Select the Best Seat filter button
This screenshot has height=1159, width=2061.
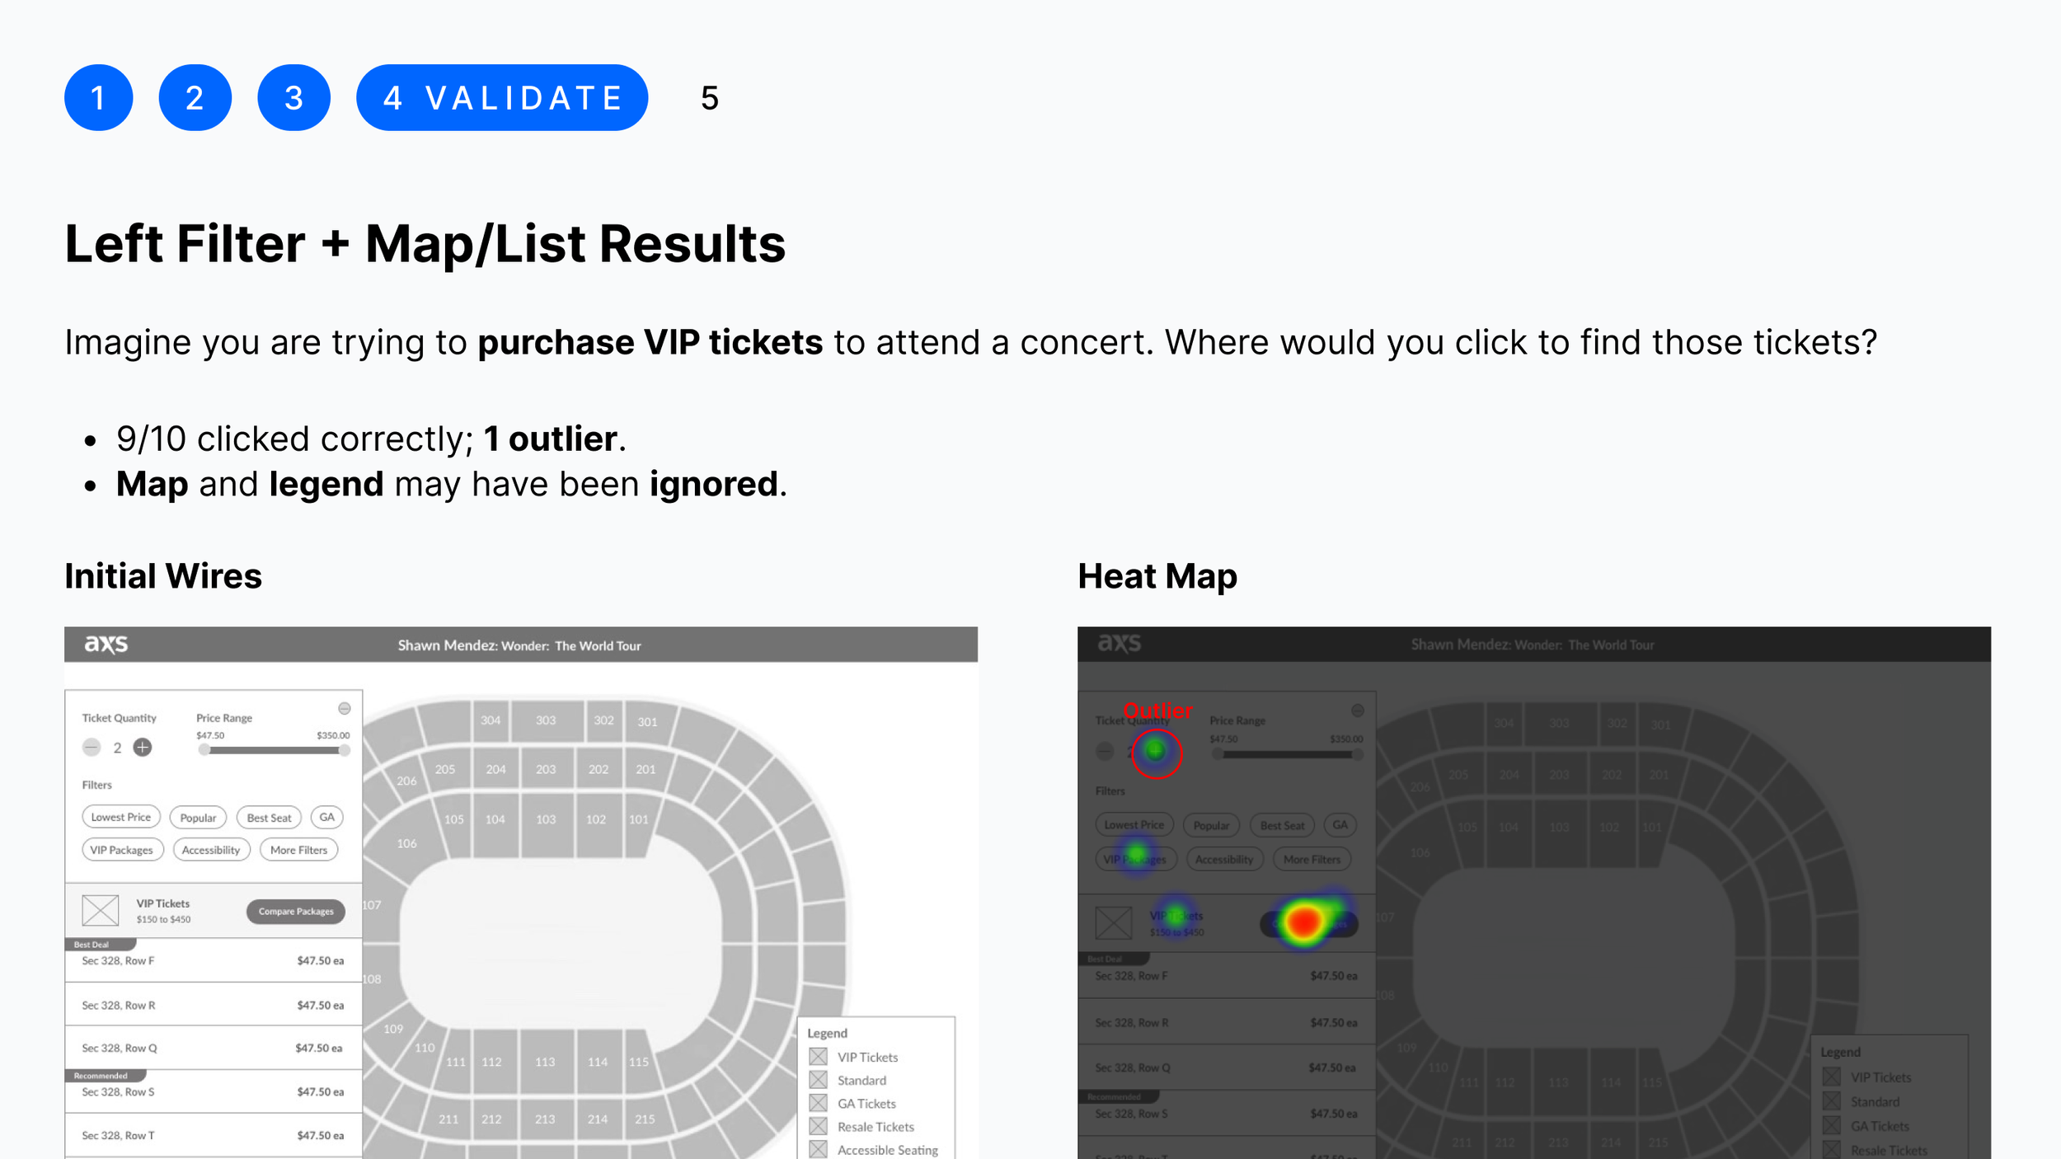(x=269, y=817)
